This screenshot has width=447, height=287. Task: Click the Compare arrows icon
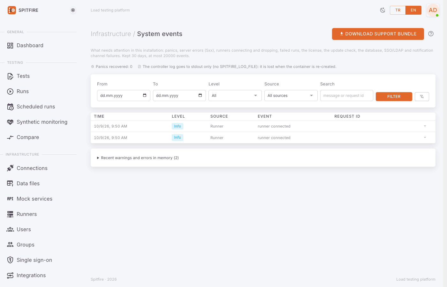[x=10, y=137]
